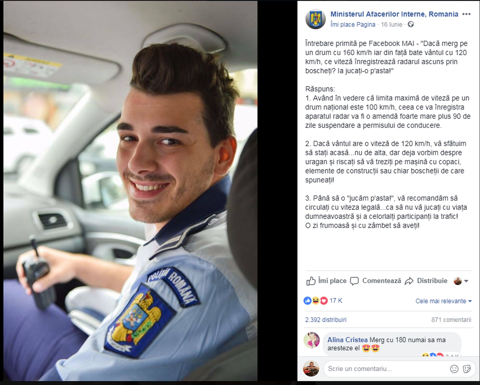Image resolution: width=480 pixels, height=385 pixels.
Task: Expand the comment-as profile selector dropdown
Action: point(461,281)
